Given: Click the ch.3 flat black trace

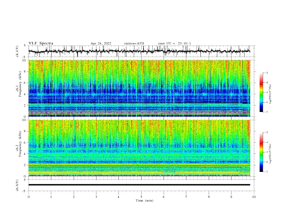Looking at the screenshot, I should 139,185.
